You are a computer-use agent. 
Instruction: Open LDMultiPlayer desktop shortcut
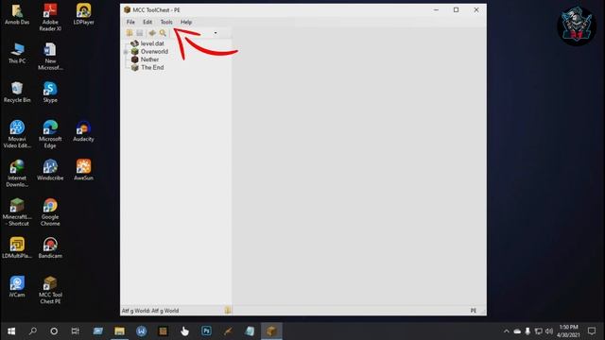[17, 247]
